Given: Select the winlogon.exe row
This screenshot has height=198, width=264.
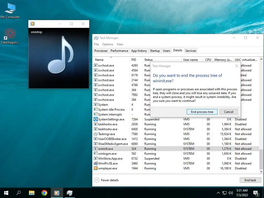Looking at the screenshot, I should [x=176, y=154].
